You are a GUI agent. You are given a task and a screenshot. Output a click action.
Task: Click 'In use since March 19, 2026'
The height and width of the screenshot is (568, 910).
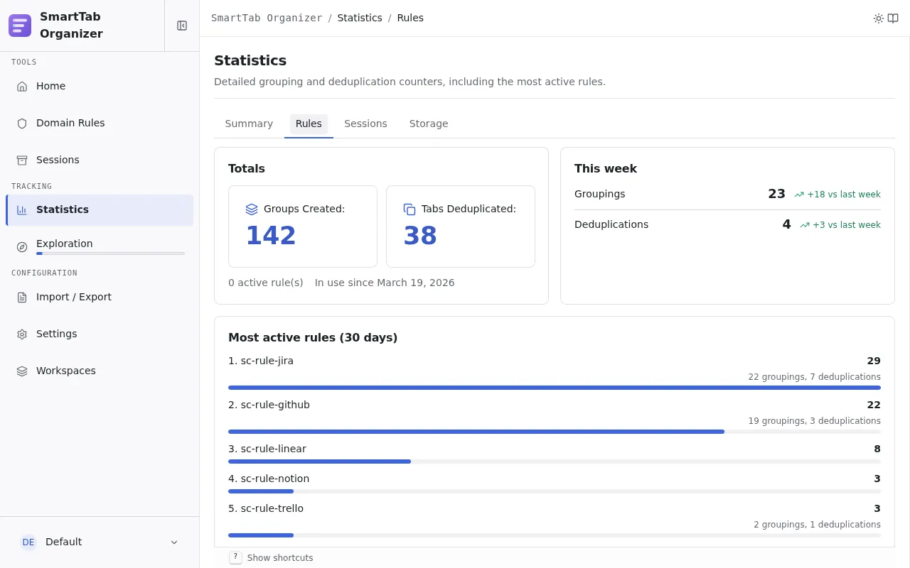(385, 283)
